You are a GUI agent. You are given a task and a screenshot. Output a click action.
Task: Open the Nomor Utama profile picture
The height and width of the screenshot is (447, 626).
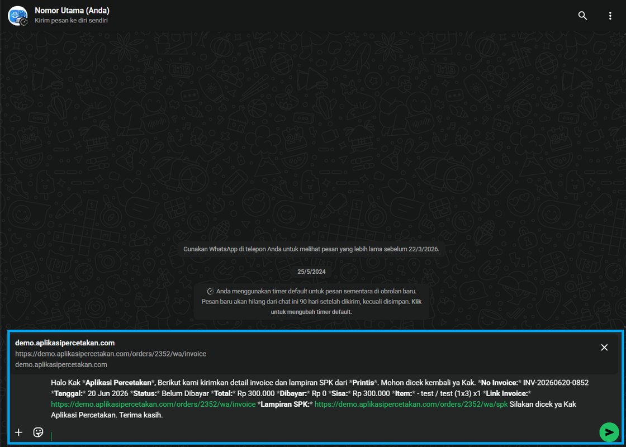pyautogui.click(x=17, y=16)
